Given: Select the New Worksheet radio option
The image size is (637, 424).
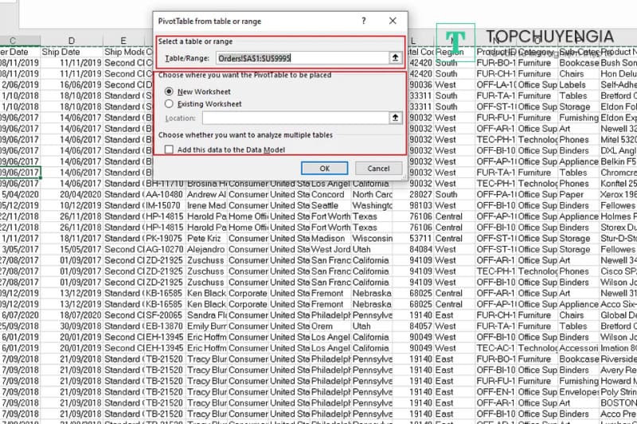Looking at the screenshot, I should click(x=168, y=91).
